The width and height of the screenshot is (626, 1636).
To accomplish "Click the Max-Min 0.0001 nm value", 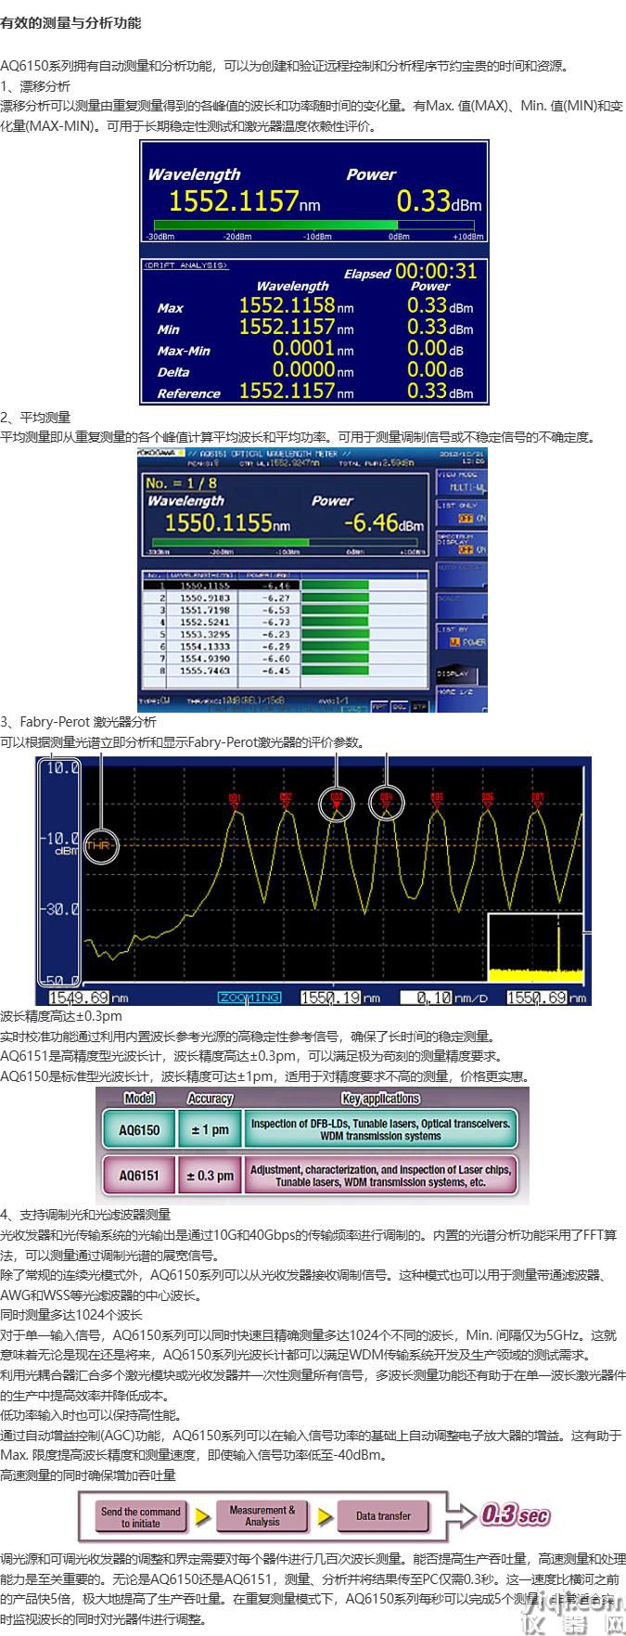I will coord(313,349).
